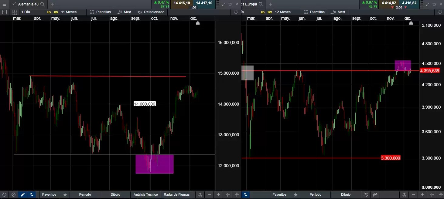
Task: Add a new tab in the Europa window
Action: tap(271, 4)
